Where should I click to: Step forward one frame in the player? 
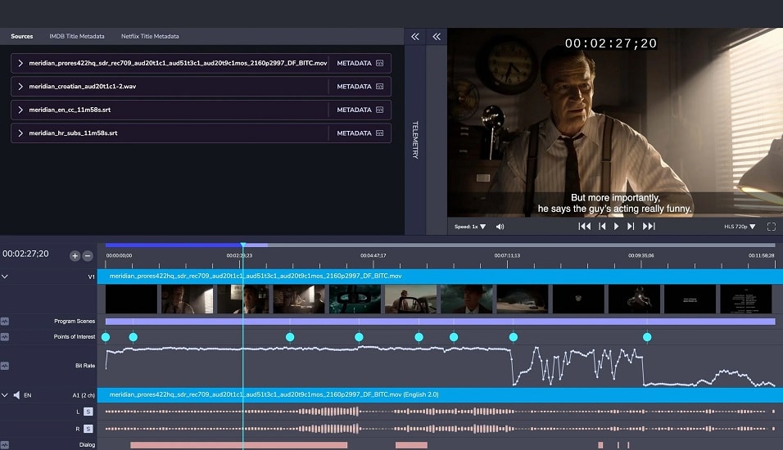pyautogui.click(x=631, y=227)
